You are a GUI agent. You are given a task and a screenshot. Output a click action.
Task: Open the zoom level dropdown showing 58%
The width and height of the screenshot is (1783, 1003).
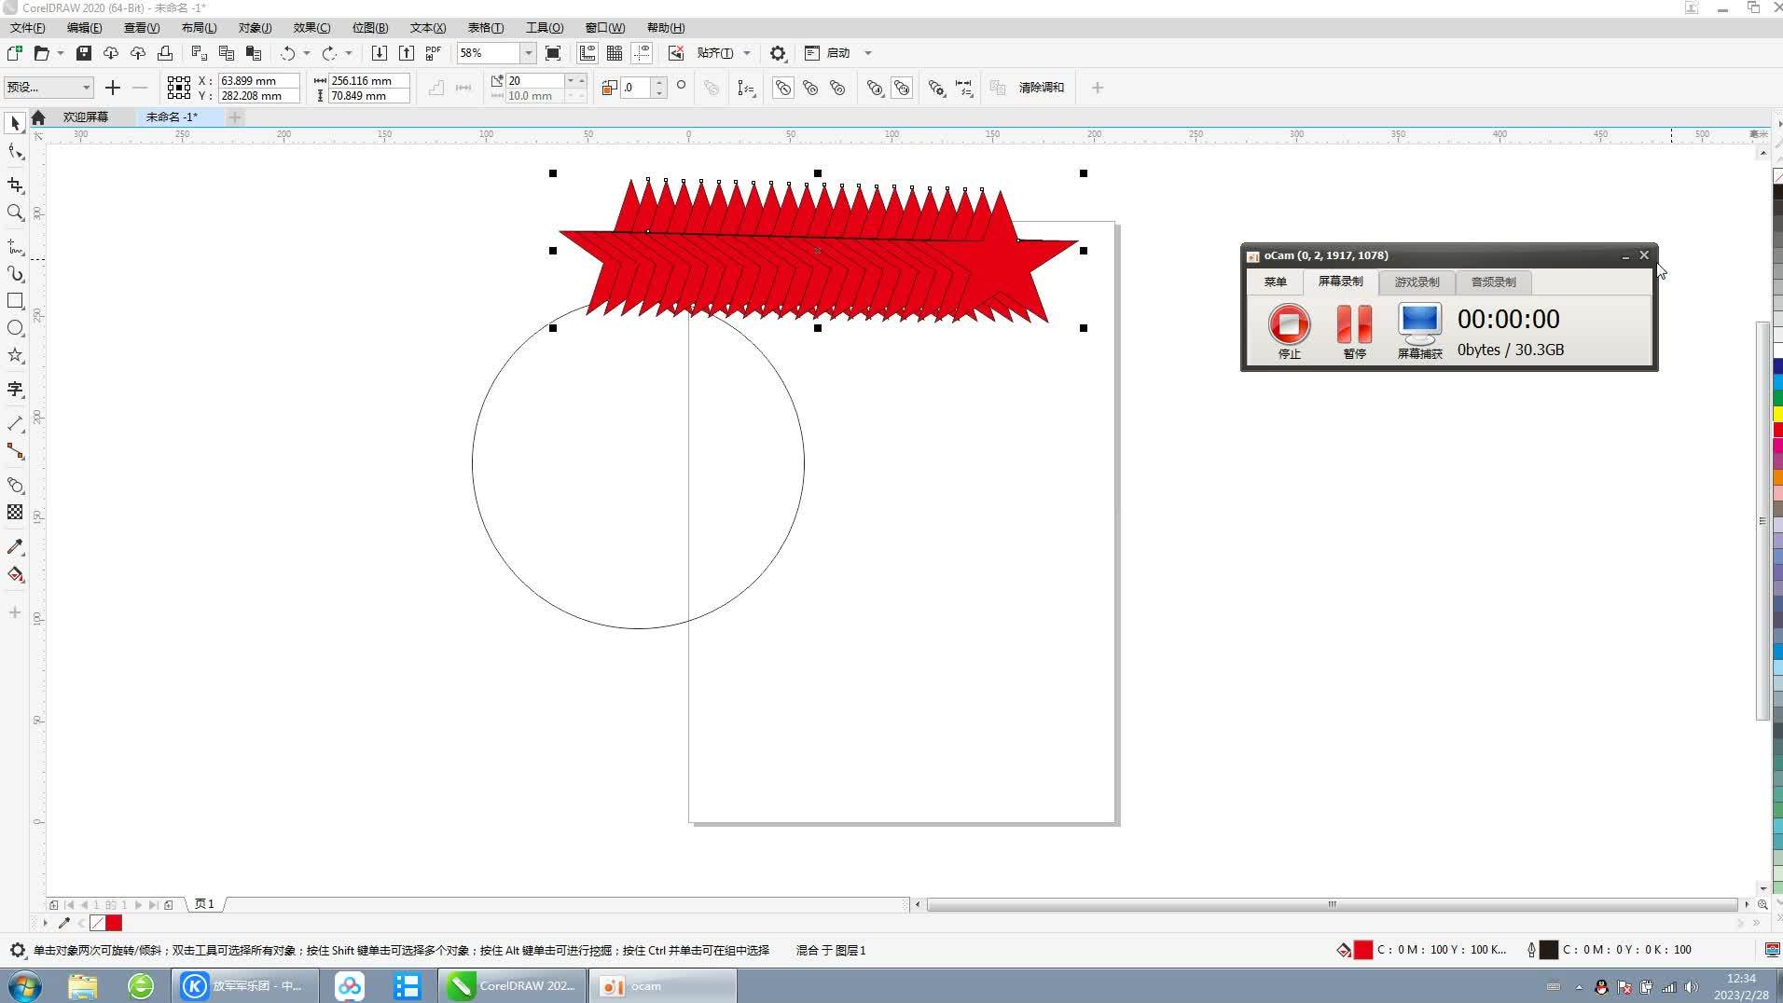pyautogui.click(x=527, y=53)
